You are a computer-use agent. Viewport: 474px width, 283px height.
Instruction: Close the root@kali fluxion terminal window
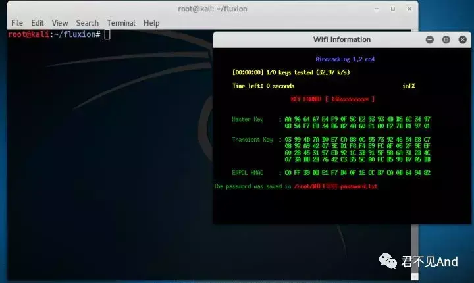409,9
